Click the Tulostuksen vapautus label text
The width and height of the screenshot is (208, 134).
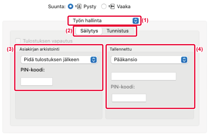[48, 41]
